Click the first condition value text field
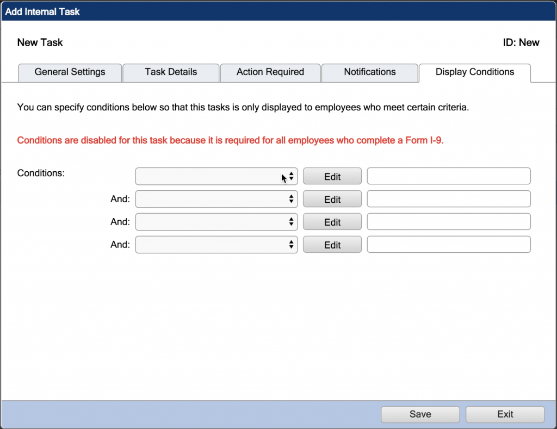The height and width of the screenshot is (429, 557). point(448,176)
